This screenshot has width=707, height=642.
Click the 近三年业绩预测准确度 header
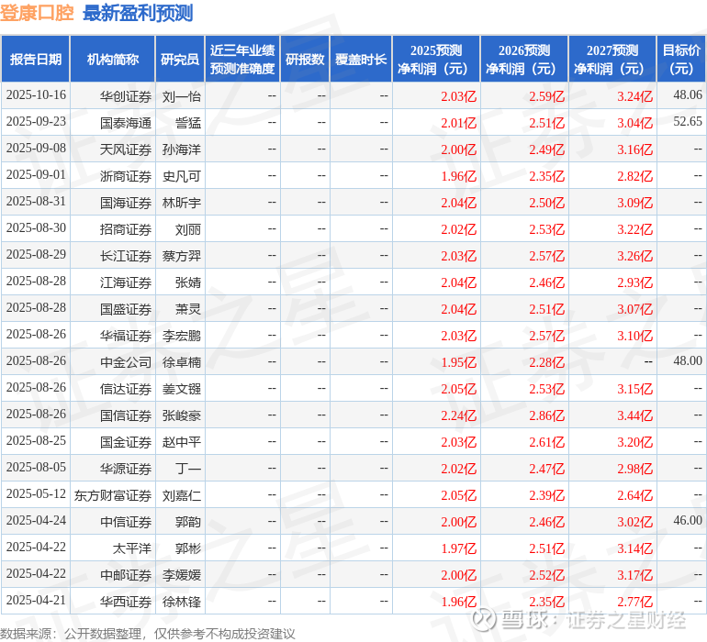point(242,59)
